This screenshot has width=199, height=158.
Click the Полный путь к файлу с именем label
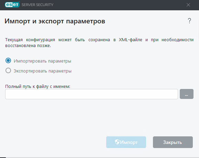[37, 87]
